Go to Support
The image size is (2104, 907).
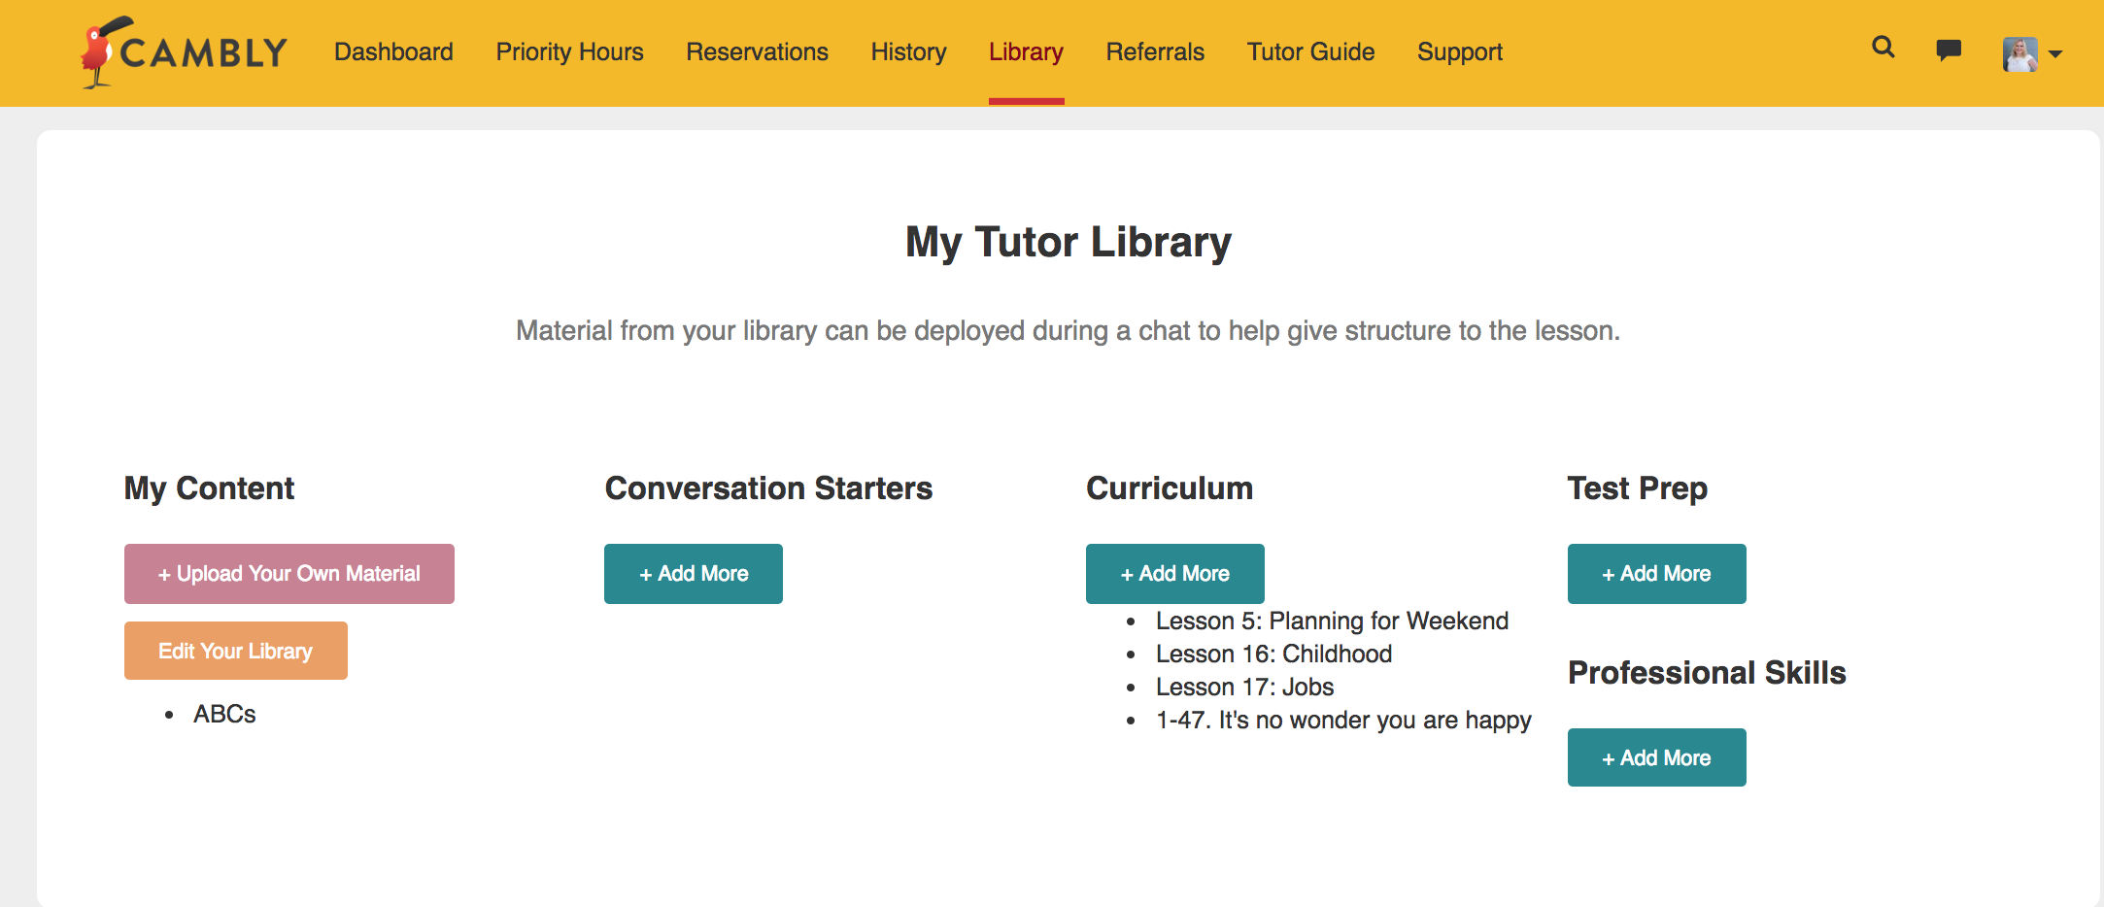tap(1460, 51)
